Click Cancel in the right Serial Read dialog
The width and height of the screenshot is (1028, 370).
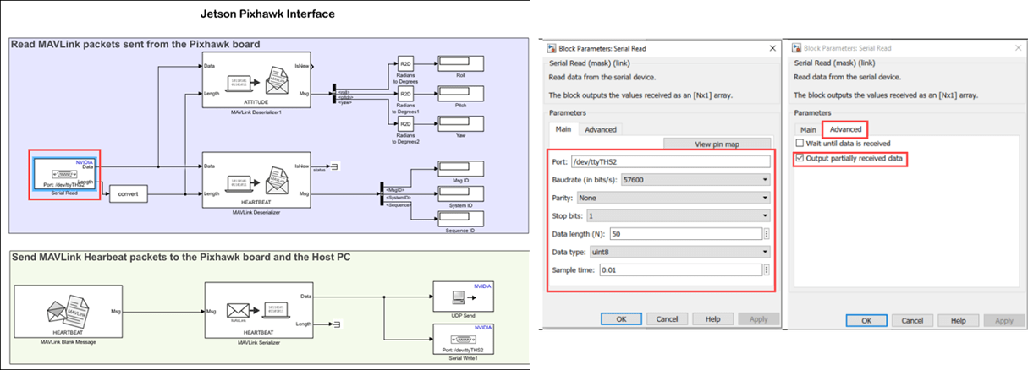pyautogui.click(x=912, y=321)
